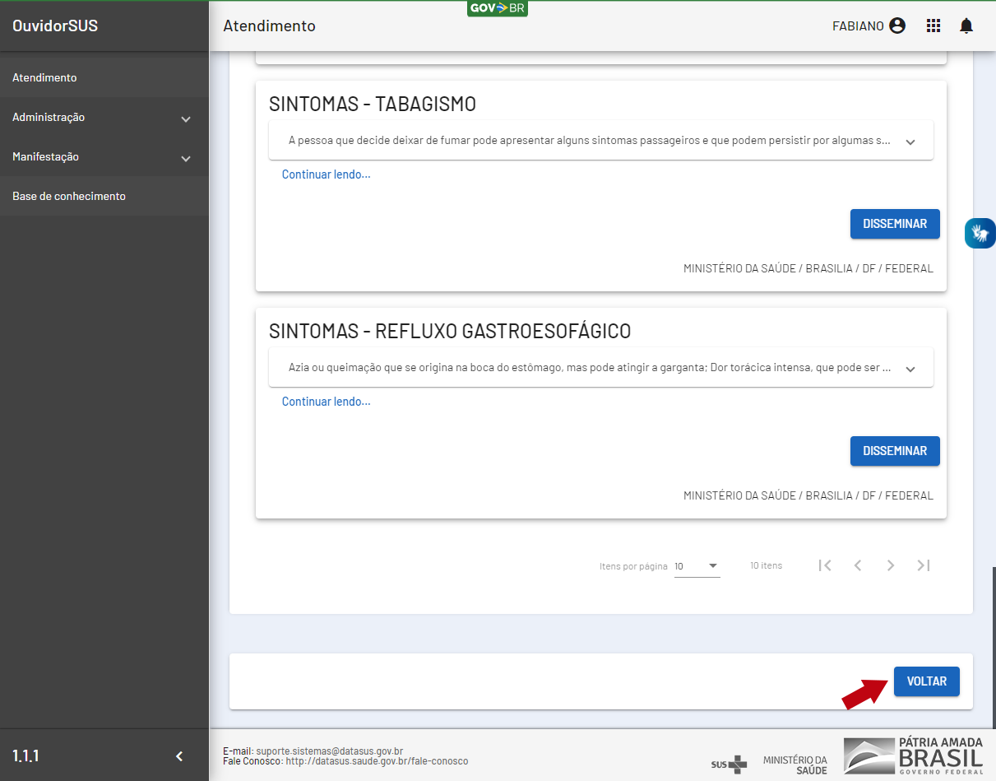The image size is (996, 781).
Task: Collapse the sidebar with the left chevron
Action: click(x=179, y=756)
